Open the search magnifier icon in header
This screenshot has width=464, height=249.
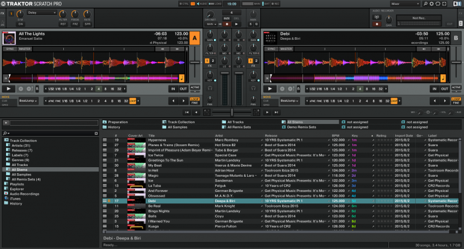[x=425, y=4]
